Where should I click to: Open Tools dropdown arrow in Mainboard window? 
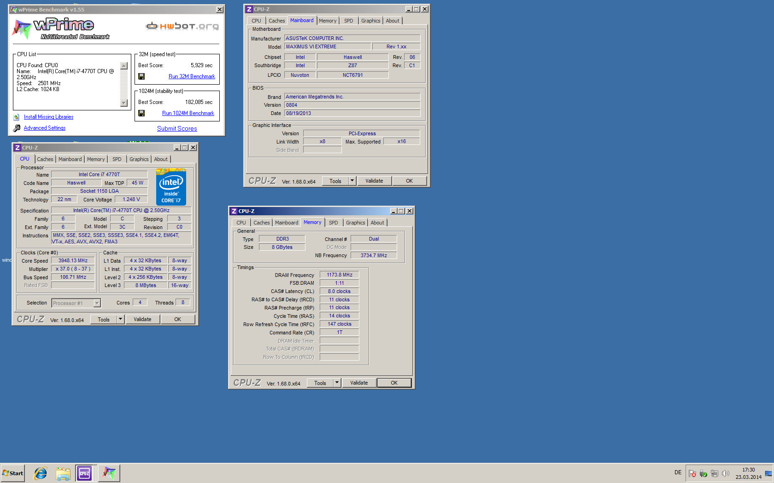(352, 181)
